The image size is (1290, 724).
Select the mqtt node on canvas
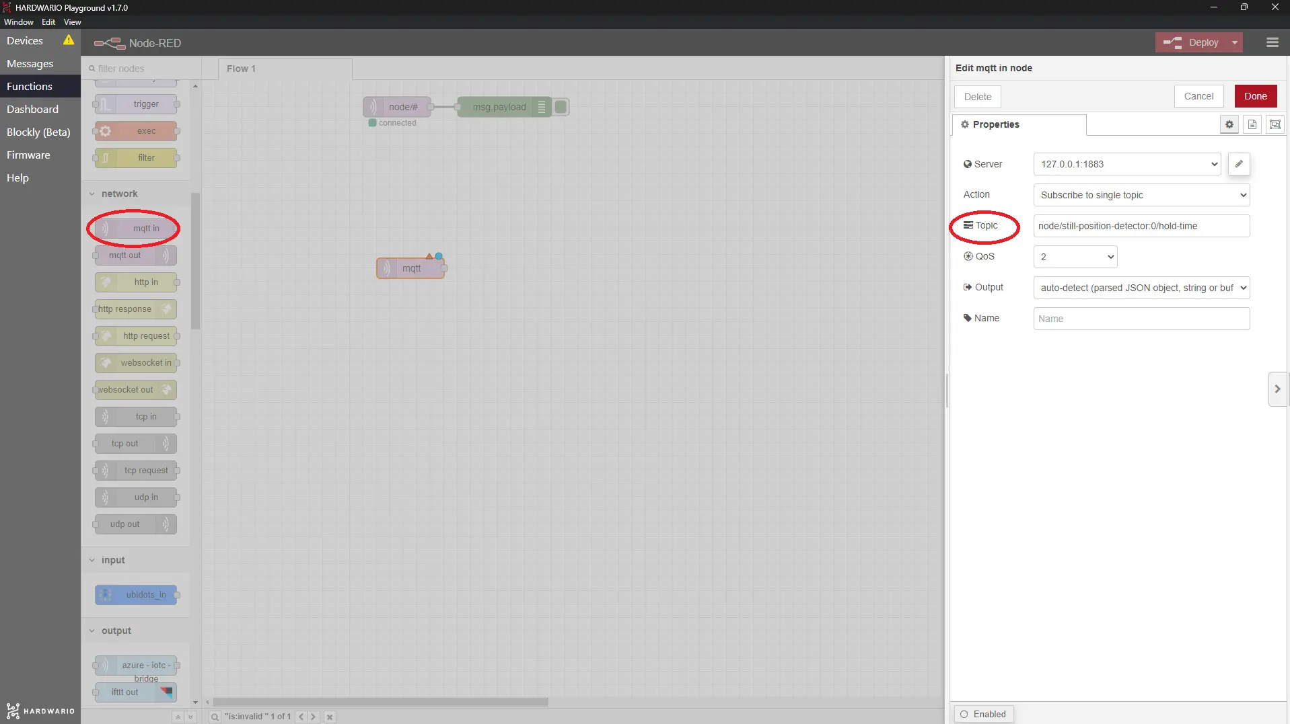pos(410,268)
